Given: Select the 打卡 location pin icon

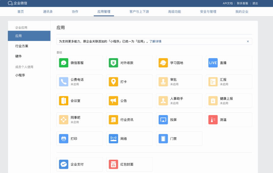Looking at the screenshot, I should pos(113,82).
